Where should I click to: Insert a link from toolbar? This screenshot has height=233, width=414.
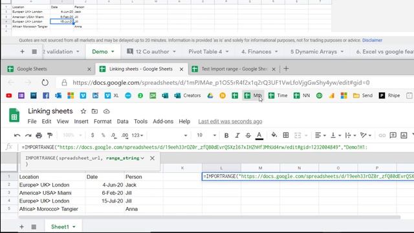382,135
